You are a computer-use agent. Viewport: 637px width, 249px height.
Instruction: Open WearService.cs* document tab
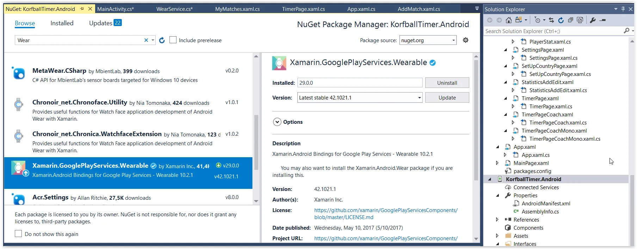pyautogui.click(x=174, y=9)
